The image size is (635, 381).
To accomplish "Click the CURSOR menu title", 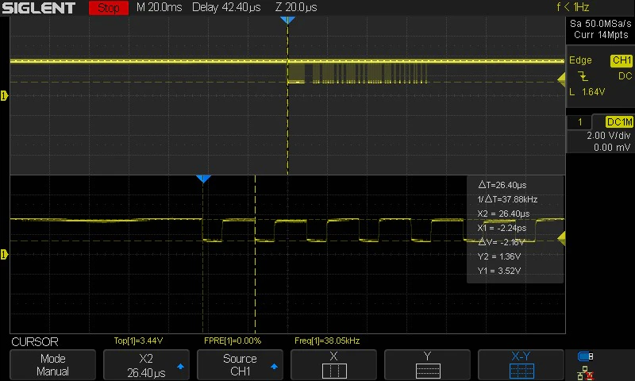I will (35, 342).
